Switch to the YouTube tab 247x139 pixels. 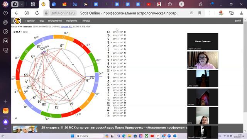tap(149, 4)
